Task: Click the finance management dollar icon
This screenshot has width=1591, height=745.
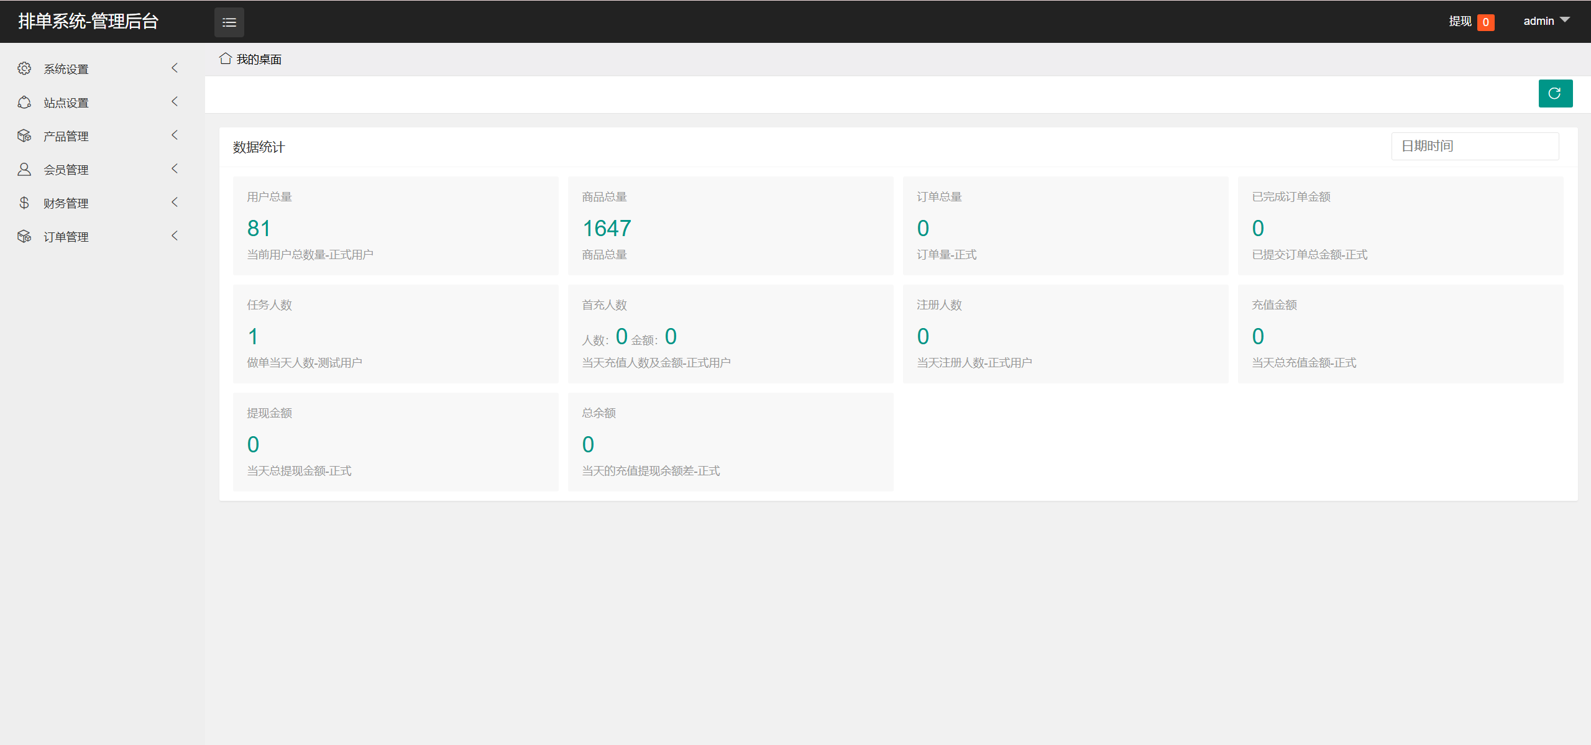Action: [x=24, y=203]
